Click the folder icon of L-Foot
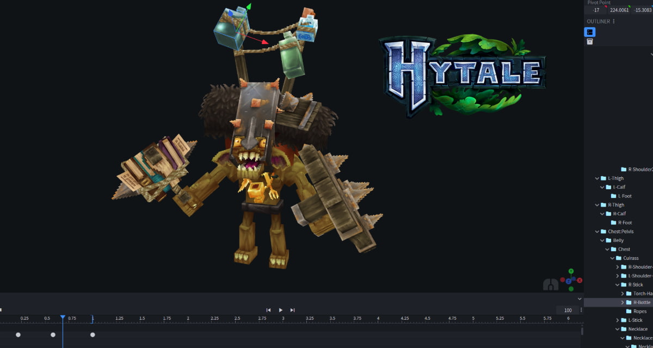 [613, 196]
